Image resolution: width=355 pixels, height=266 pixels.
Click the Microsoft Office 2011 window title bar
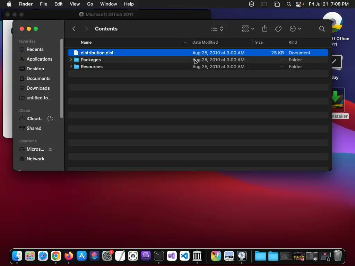(107, 15)
